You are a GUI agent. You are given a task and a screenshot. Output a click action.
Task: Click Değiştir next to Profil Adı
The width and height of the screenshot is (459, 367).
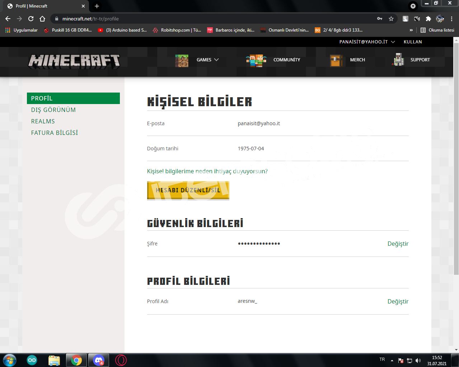[398, 301]
